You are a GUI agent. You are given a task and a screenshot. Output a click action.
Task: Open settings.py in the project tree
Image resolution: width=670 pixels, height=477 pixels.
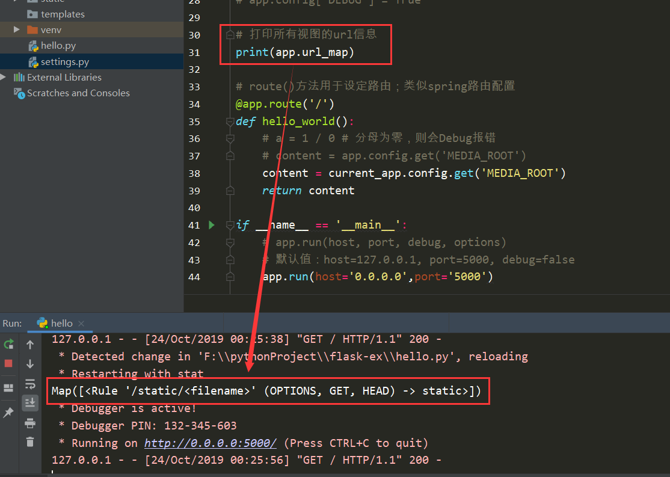coord(65,62)
